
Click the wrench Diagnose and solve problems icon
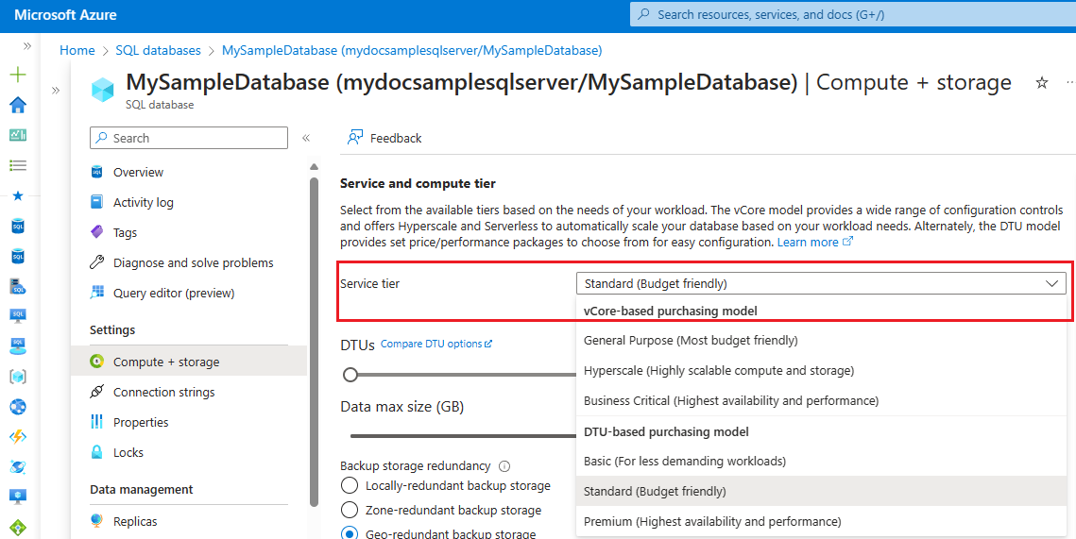click(96, 262)
